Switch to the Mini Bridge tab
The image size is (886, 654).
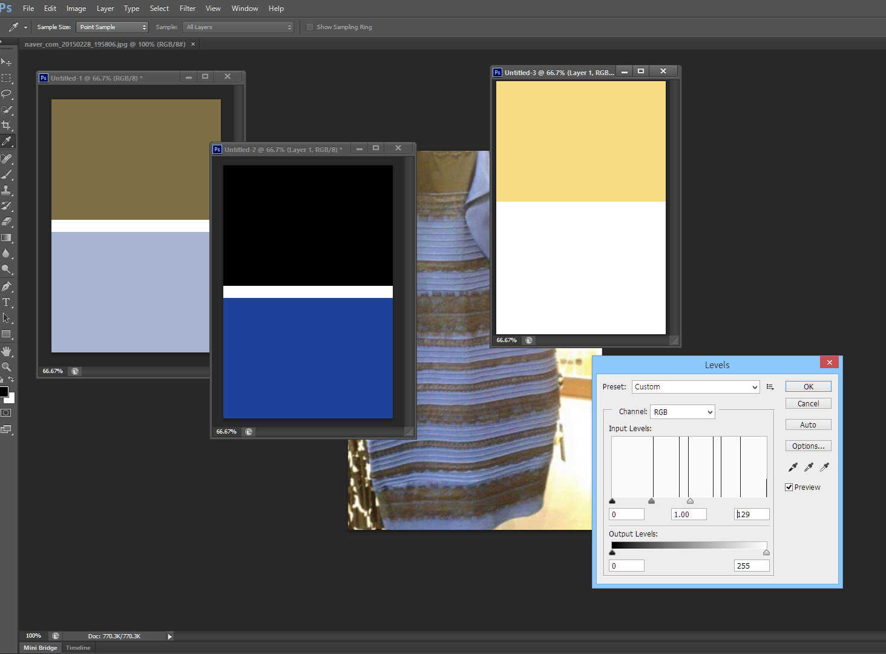point(41,648)
